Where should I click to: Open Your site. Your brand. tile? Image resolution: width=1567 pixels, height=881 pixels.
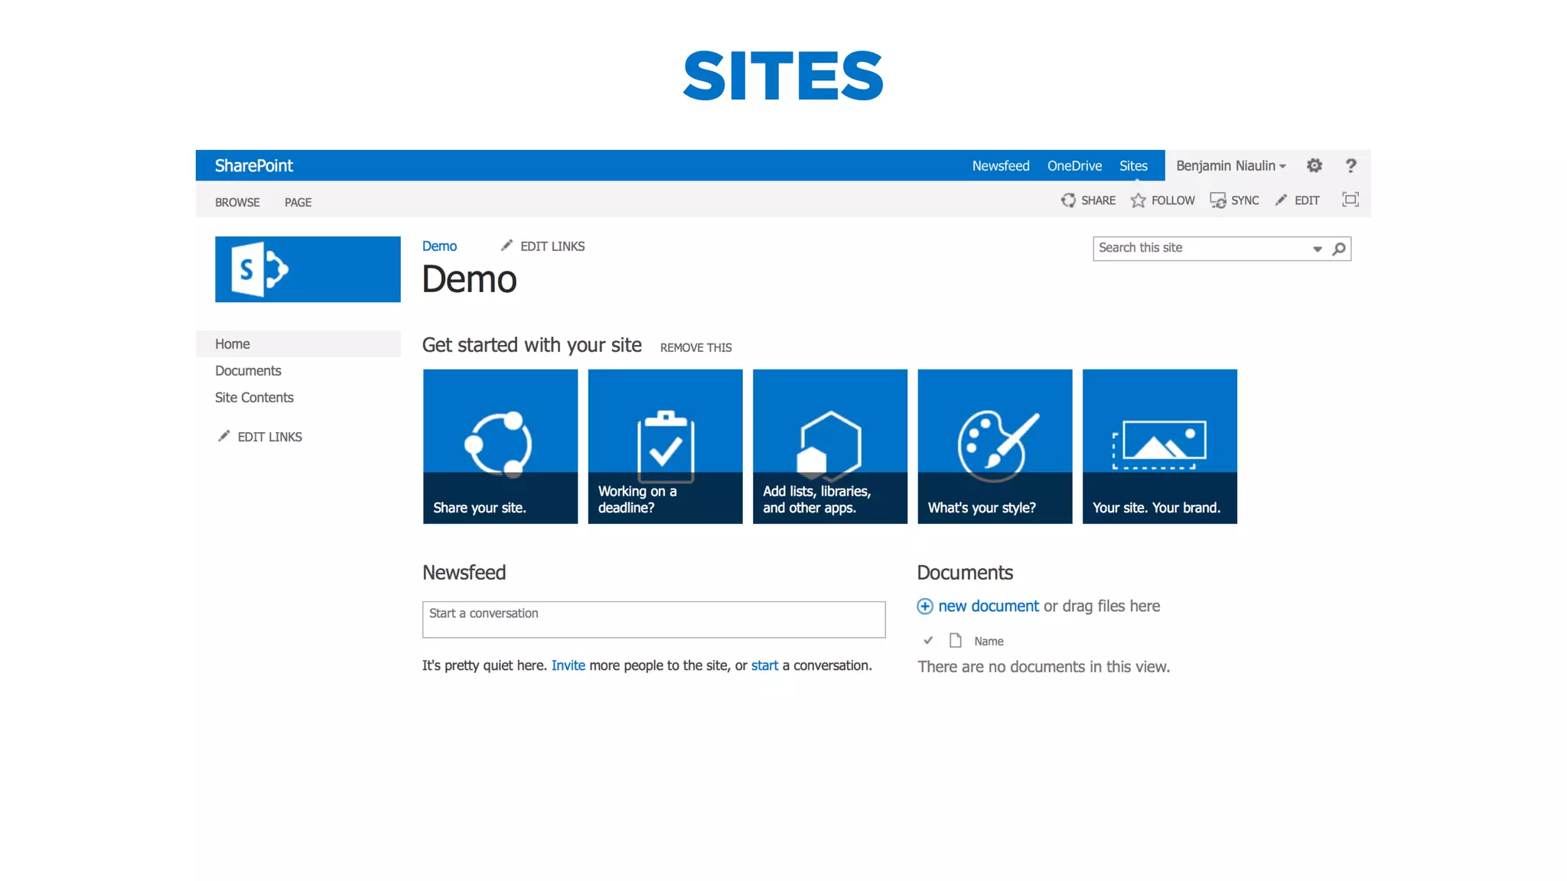point(1160,447)
